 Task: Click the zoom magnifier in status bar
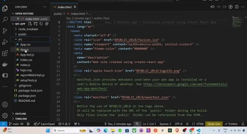click(137, 124)
